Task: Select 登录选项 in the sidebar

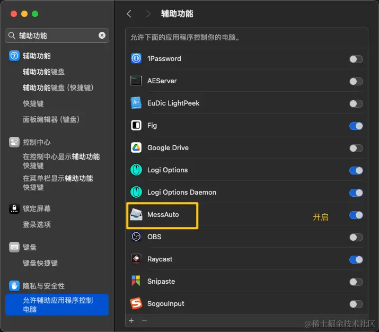Action: pyautogui.click(x=37, y=224)
